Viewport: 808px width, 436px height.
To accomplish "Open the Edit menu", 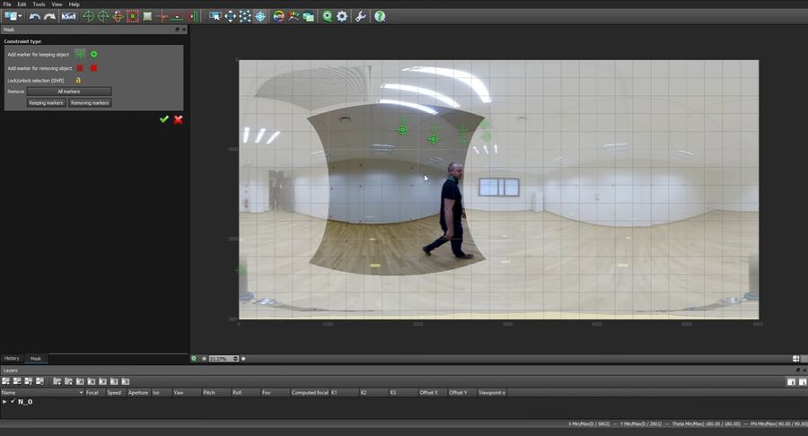I will tap(22, 4).
